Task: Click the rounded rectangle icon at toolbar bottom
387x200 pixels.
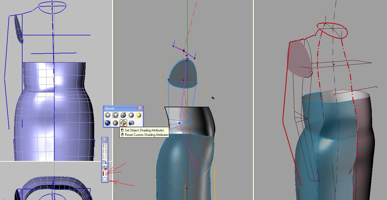Action: (x=105, y=179)
